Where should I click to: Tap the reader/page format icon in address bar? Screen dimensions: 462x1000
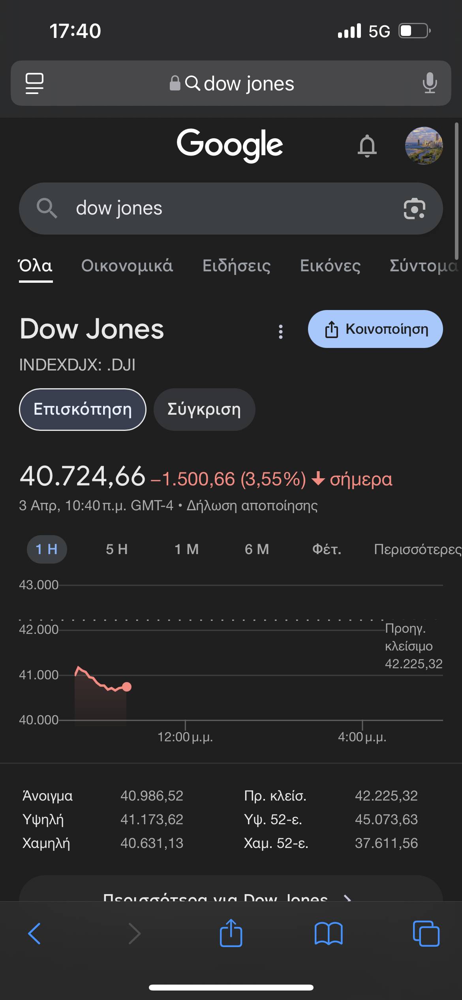click(34, 83)
